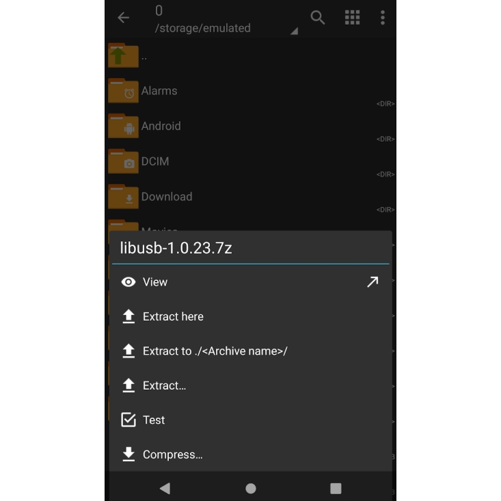
Task: Switch view with the grid icon
Action: pyautogui.click(x=353, y=18)
